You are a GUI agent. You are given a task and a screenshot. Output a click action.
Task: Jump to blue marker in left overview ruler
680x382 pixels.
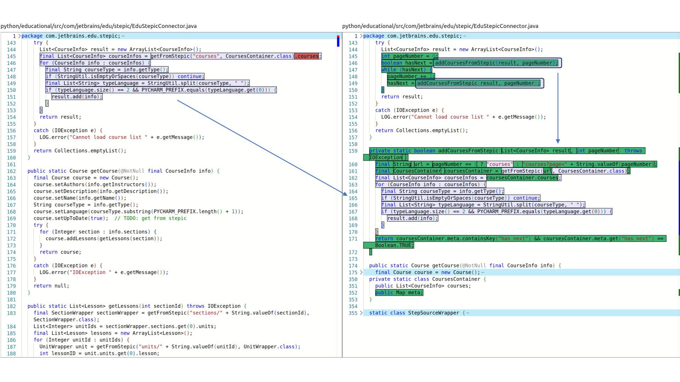338,42
